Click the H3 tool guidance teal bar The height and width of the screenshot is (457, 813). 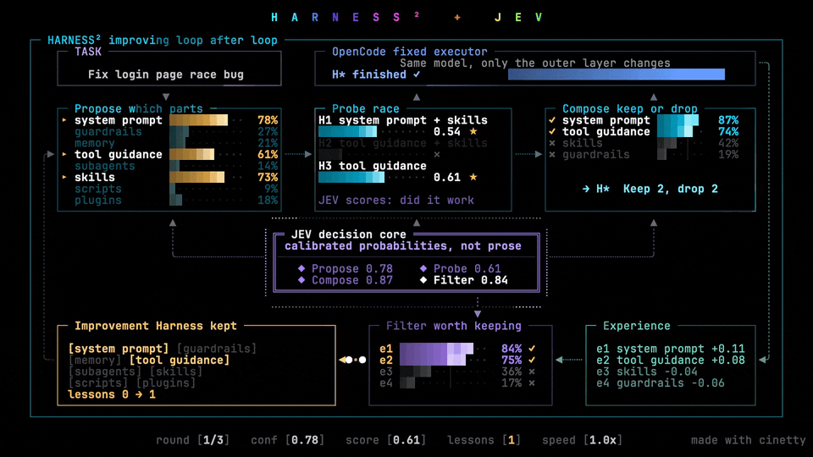pos(351,177)
